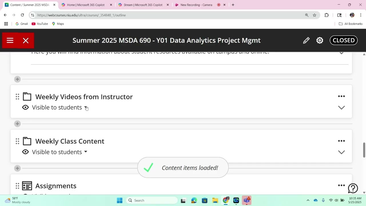Open Microsoft Teams from taskbar
Screen dimensions: 366x206
(x=247, y=200)
